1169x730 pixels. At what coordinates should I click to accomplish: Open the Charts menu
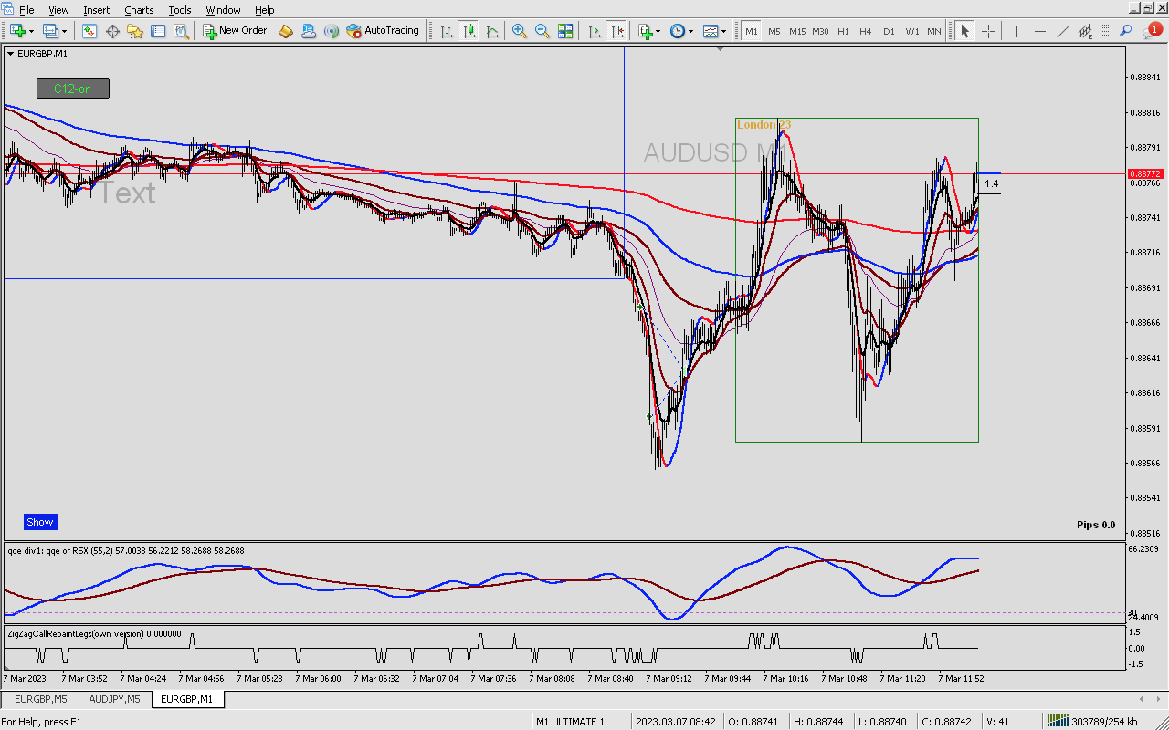click(x=139, y=10)
